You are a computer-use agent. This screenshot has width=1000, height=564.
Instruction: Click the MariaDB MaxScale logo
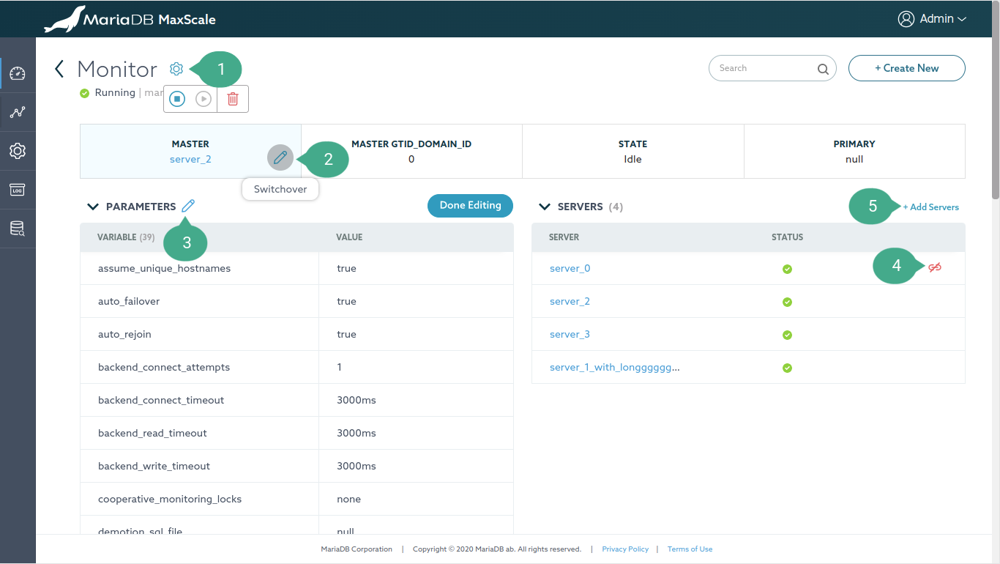pos(130,19)
